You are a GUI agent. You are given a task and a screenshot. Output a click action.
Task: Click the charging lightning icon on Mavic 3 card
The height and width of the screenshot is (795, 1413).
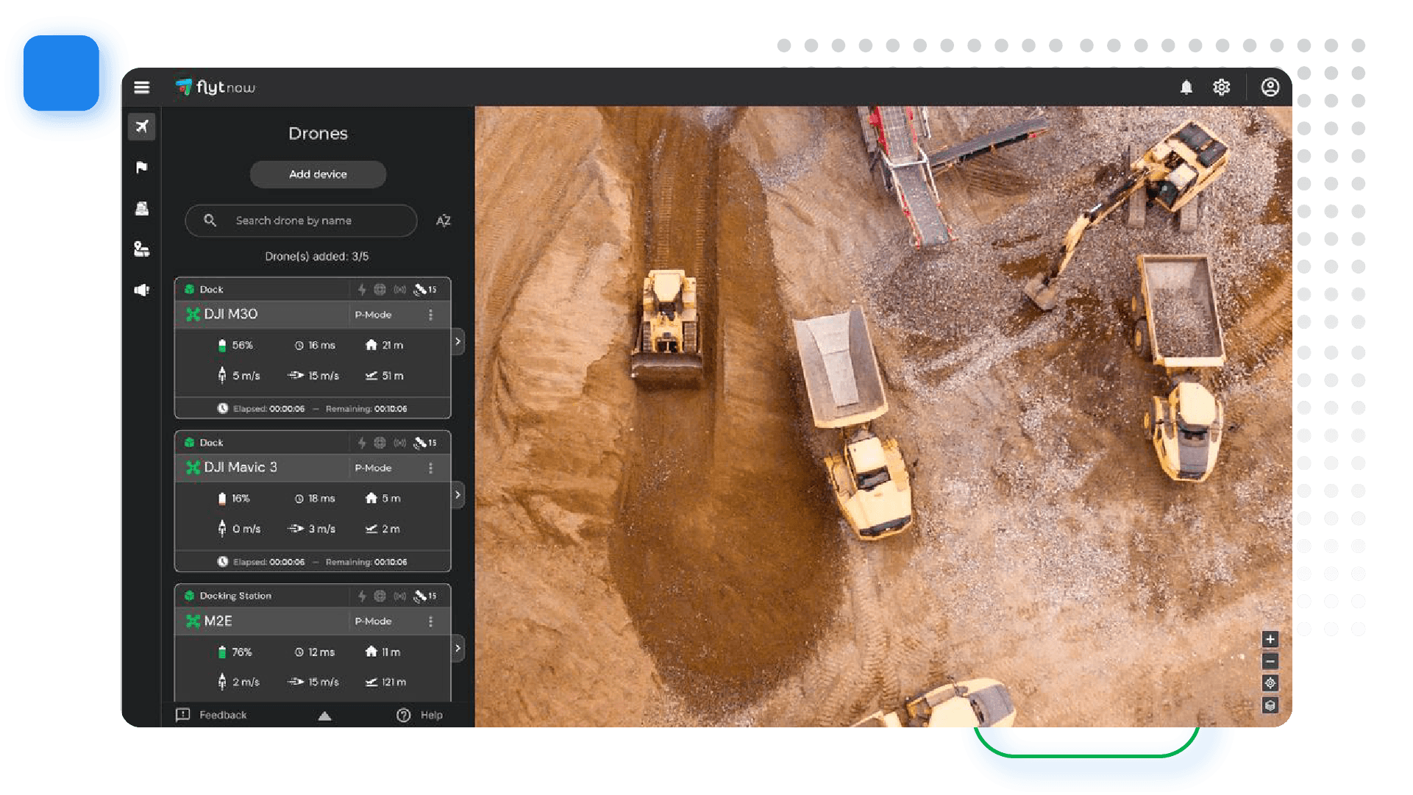361,442
